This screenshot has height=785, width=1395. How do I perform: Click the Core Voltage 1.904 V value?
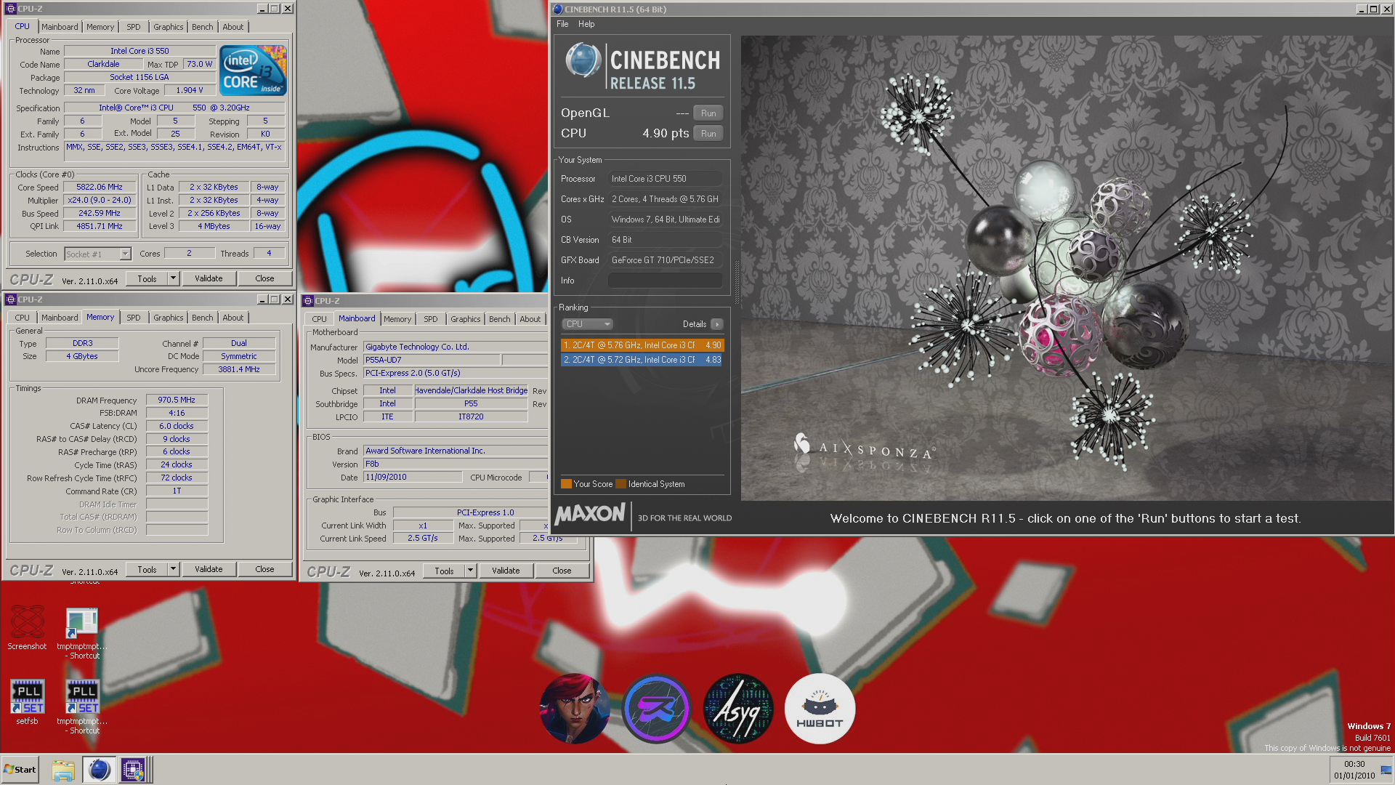pos(190,90)
